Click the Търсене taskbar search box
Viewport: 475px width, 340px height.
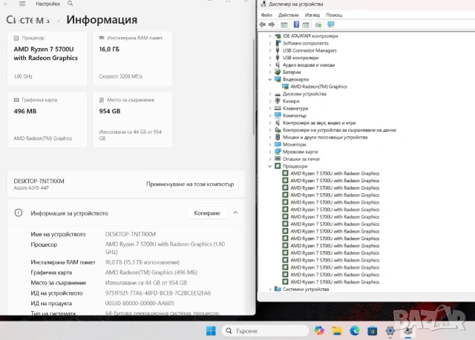coord(266,330)
